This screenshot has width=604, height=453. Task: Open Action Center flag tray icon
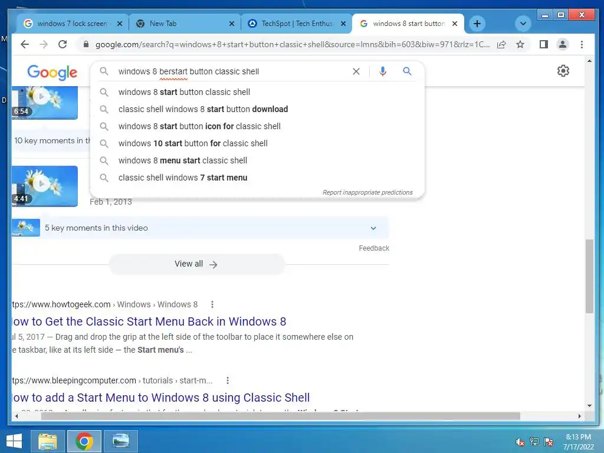click(x=549, y=442)
